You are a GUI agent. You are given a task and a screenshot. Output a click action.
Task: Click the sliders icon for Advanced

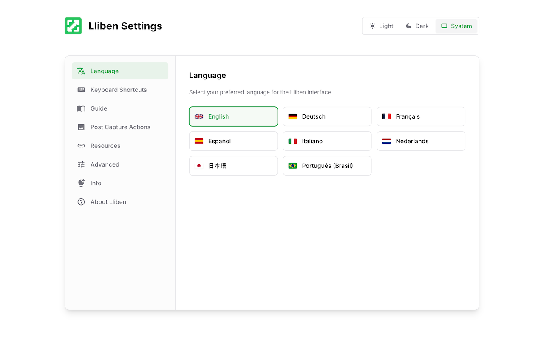click(x=81, y=164)
